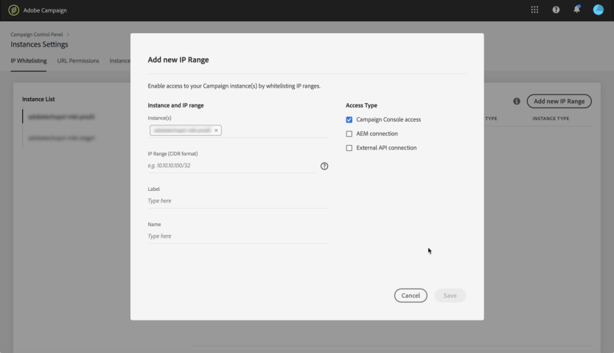The image size is (614, 353).
Task: Click the Instances Settings page heading
Action: click(x=39, y=44)
